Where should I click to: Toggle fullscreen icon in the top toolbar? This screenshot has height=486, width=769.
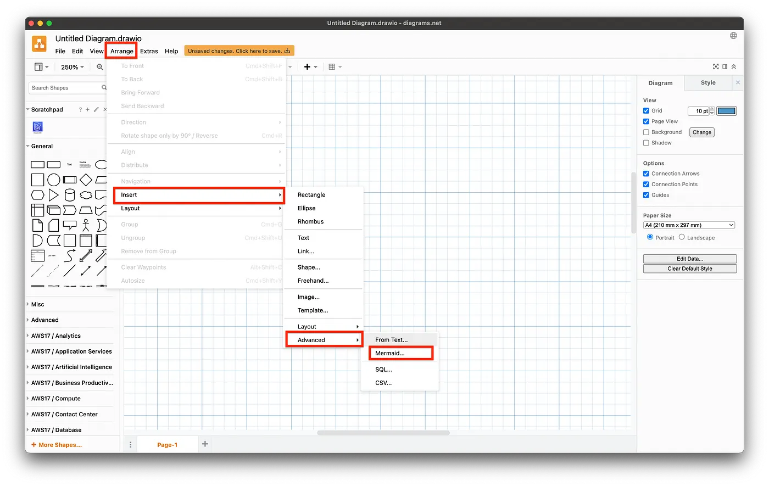(716, 66)
